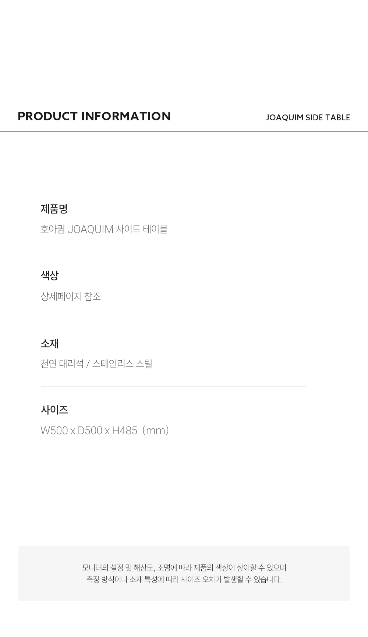
Task: Click the divider below the color section
Action: click(173, 320)
